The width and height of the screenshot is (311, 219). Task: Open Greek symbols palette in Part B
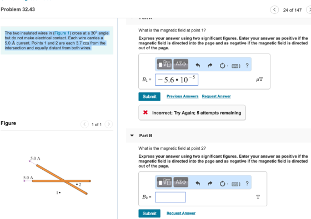tap(180, 182)
